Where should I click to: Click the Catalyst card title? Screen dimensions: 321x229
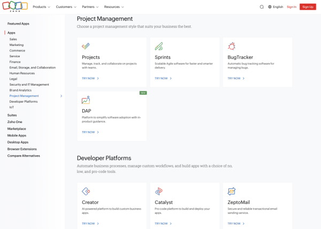pos(164,202)
